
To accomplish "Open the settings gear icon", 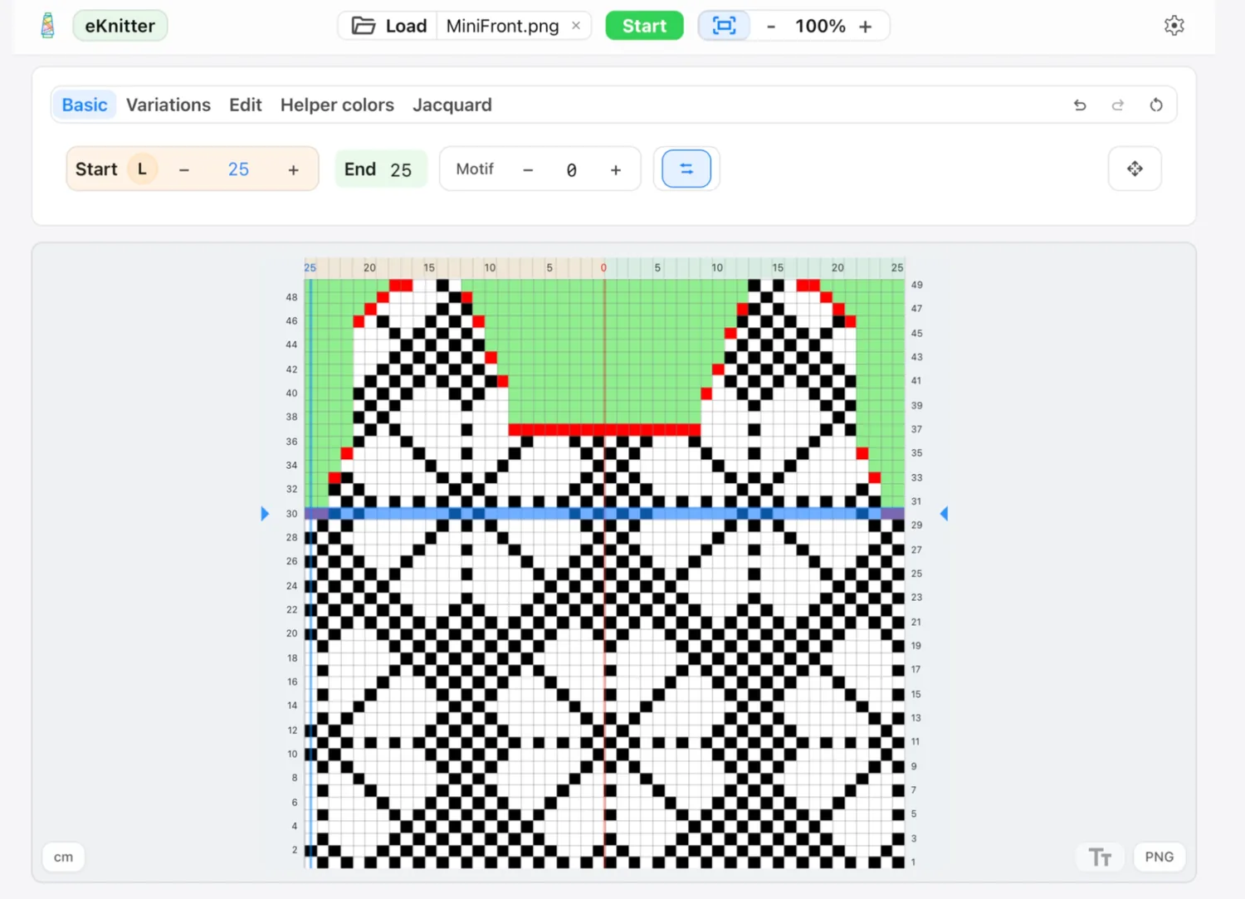I will click(x=1174, y=26).
